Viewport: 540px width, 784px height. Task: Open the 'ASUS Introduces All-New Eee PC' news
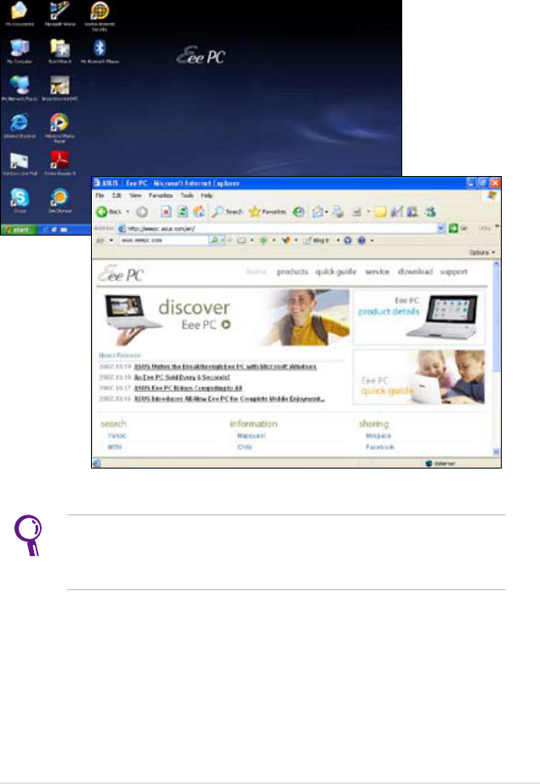tap(230, 399)
